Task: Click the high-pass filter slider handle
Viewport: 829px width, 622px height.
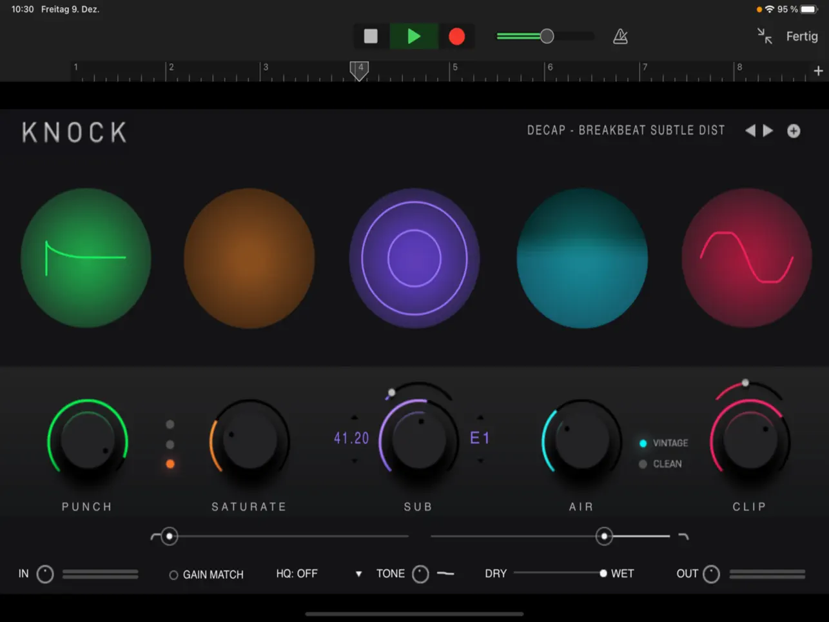Action: (x=170, y=536)
